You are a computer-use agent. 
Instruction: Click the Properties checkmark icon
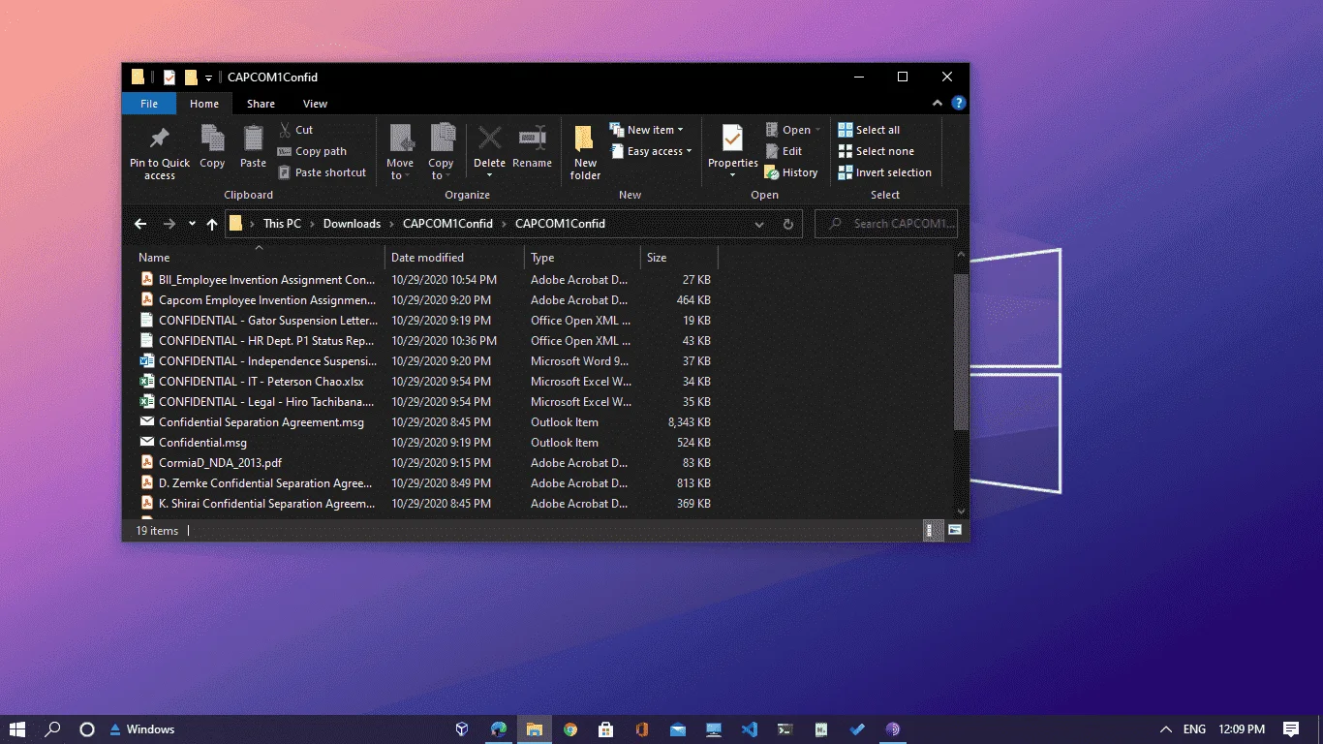(x=732, y=139)
